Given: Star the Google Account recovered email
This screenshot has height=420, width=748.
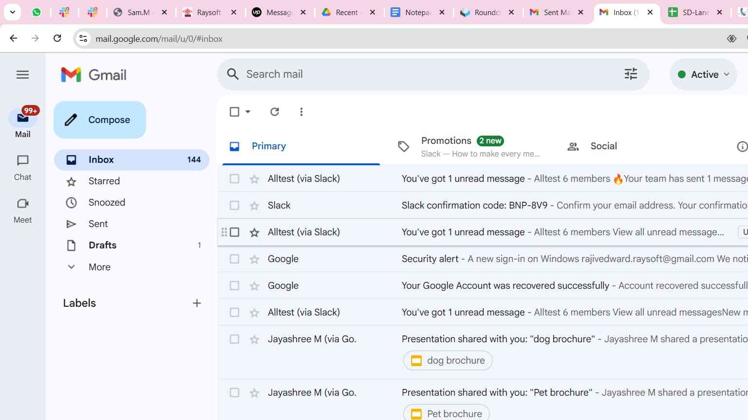Looking at the screenshot, I should pyautogui.click(x=254, y=286).
